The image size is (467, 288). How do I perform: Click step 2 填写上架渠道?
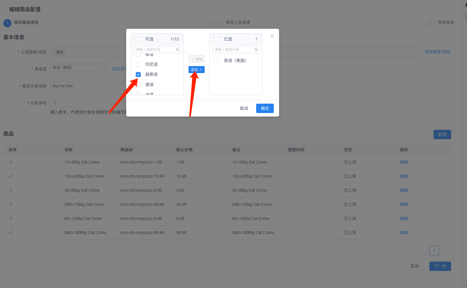click(233, 23)
